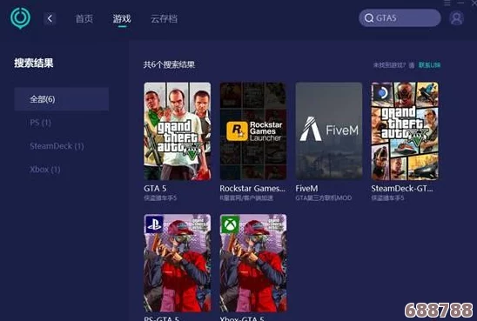Image resolution: width=477 pixels, height=321 pixels.
Task: Go back with the left chevron button
Action: click(x=50, y=19)
